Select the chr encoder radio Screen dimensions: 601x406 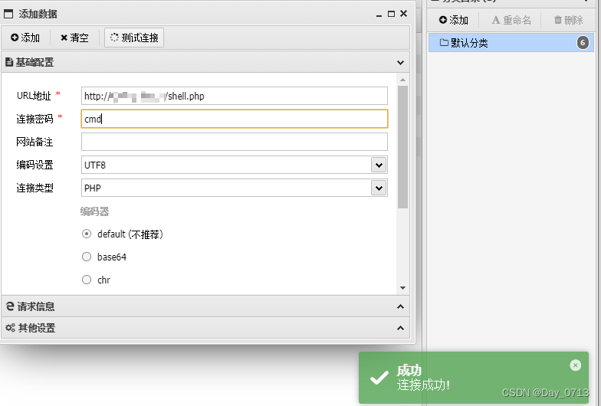(x=87, y=280)
